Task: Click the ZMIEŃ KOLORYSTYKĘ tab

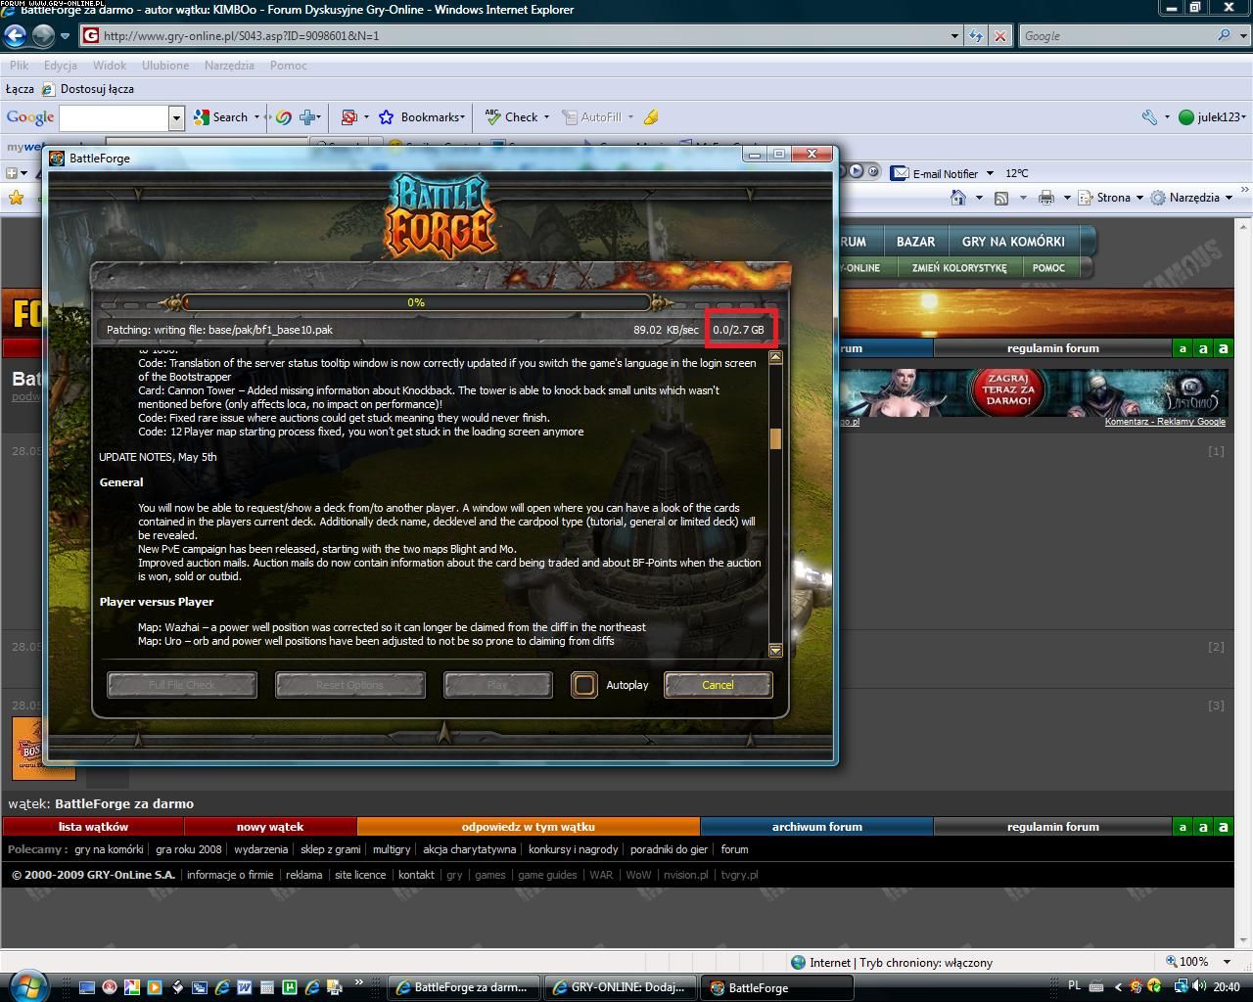Action: click(958, 267)
